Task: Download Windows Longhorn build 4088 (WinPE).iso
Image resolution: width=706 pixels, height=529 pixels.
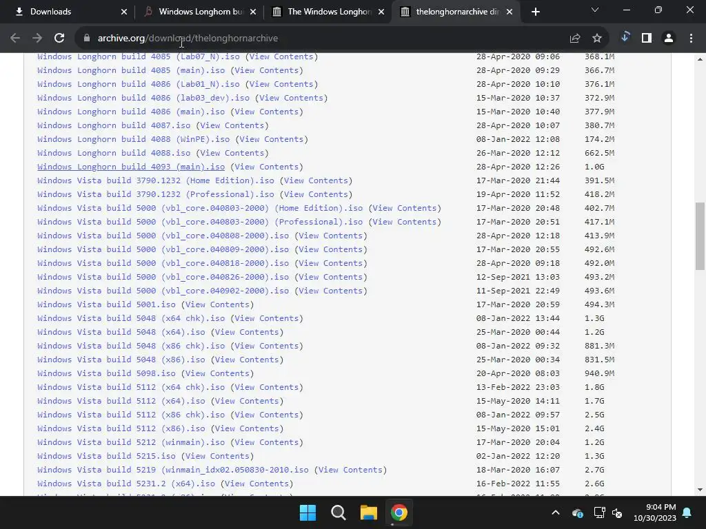Action: pyautogui.click(x=133, y=139)
